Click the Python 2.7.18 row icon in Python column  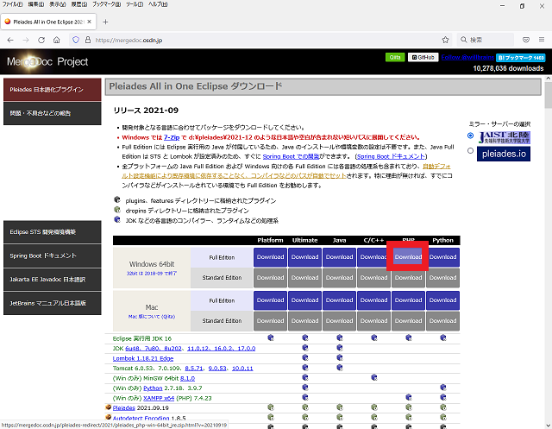coord(442,388)
